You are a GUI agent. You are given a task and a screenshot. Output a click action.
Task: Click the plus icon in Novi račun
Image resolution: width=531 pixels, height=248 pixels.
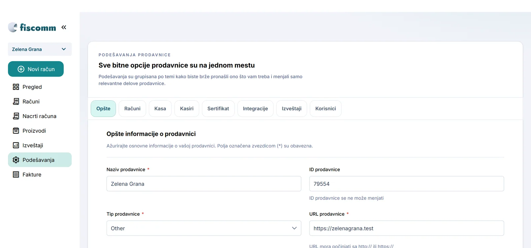21,69
